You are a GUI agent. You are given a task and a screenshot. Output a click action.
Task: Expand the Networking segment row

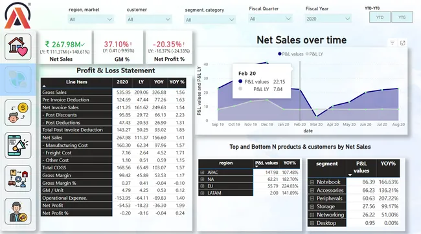pos(312,215)
